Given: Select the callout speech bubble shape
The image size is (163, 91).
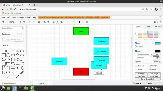Looking at the screenshot, I should (x=13, y=68).
